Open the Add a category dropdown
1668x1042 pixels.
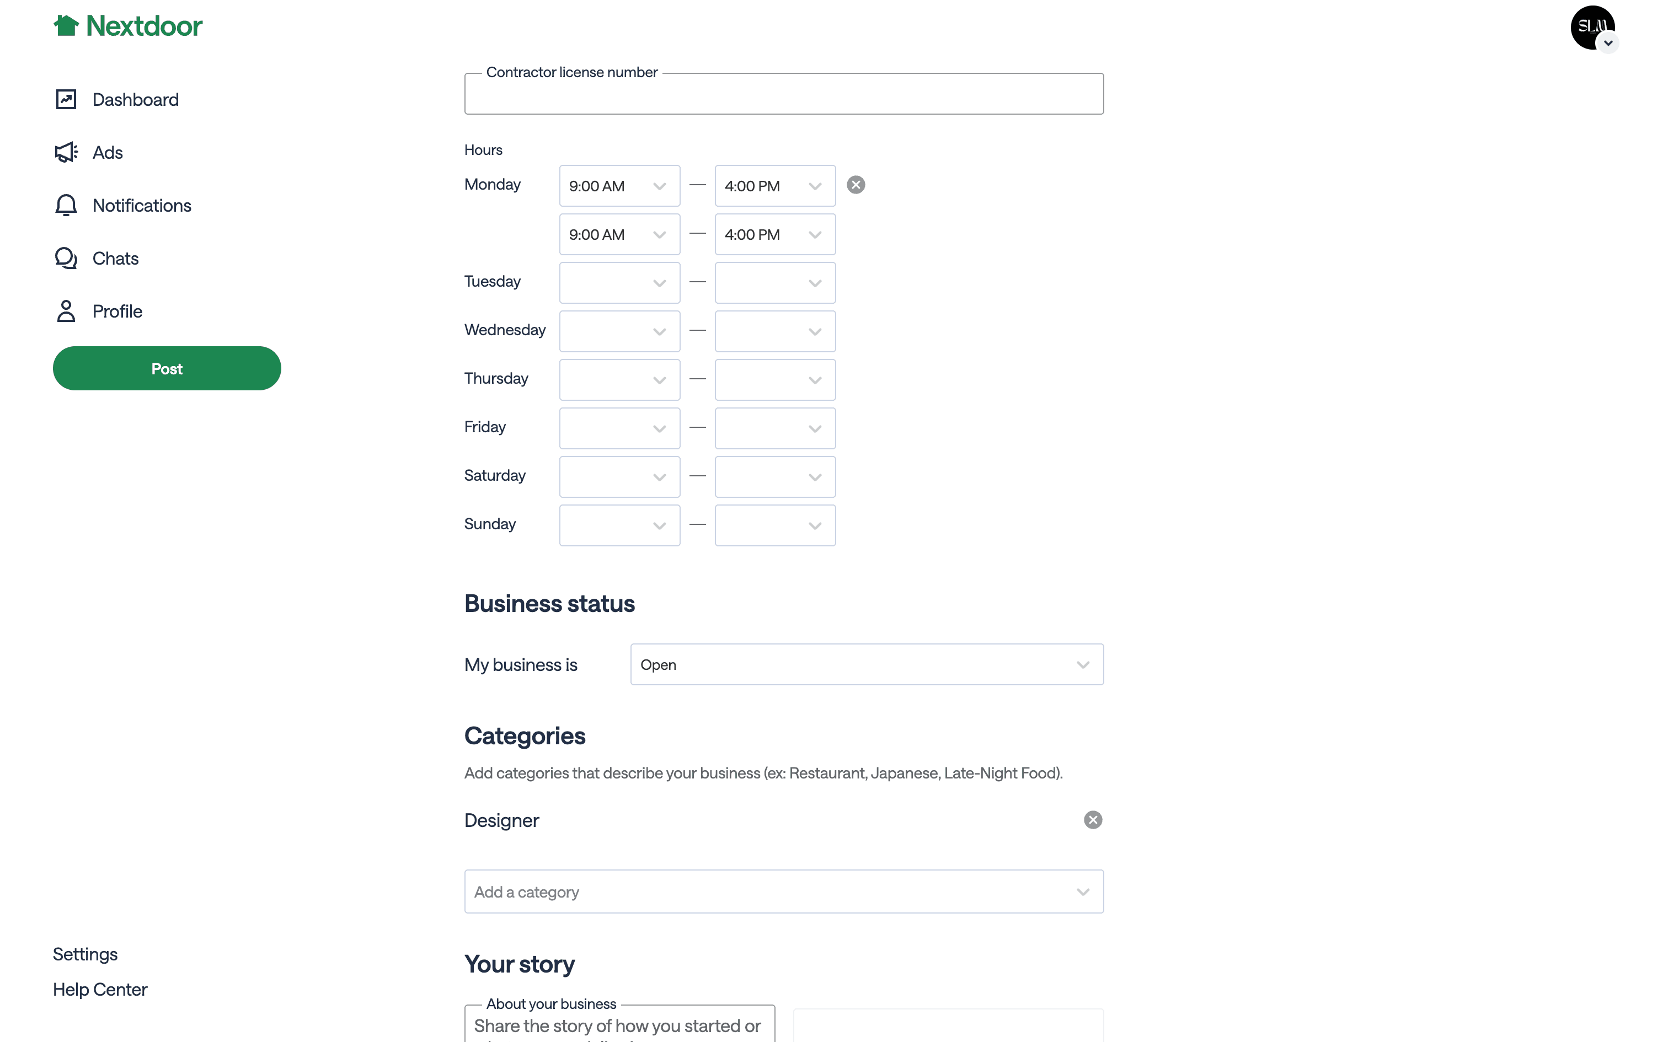(x=784, y=892)
